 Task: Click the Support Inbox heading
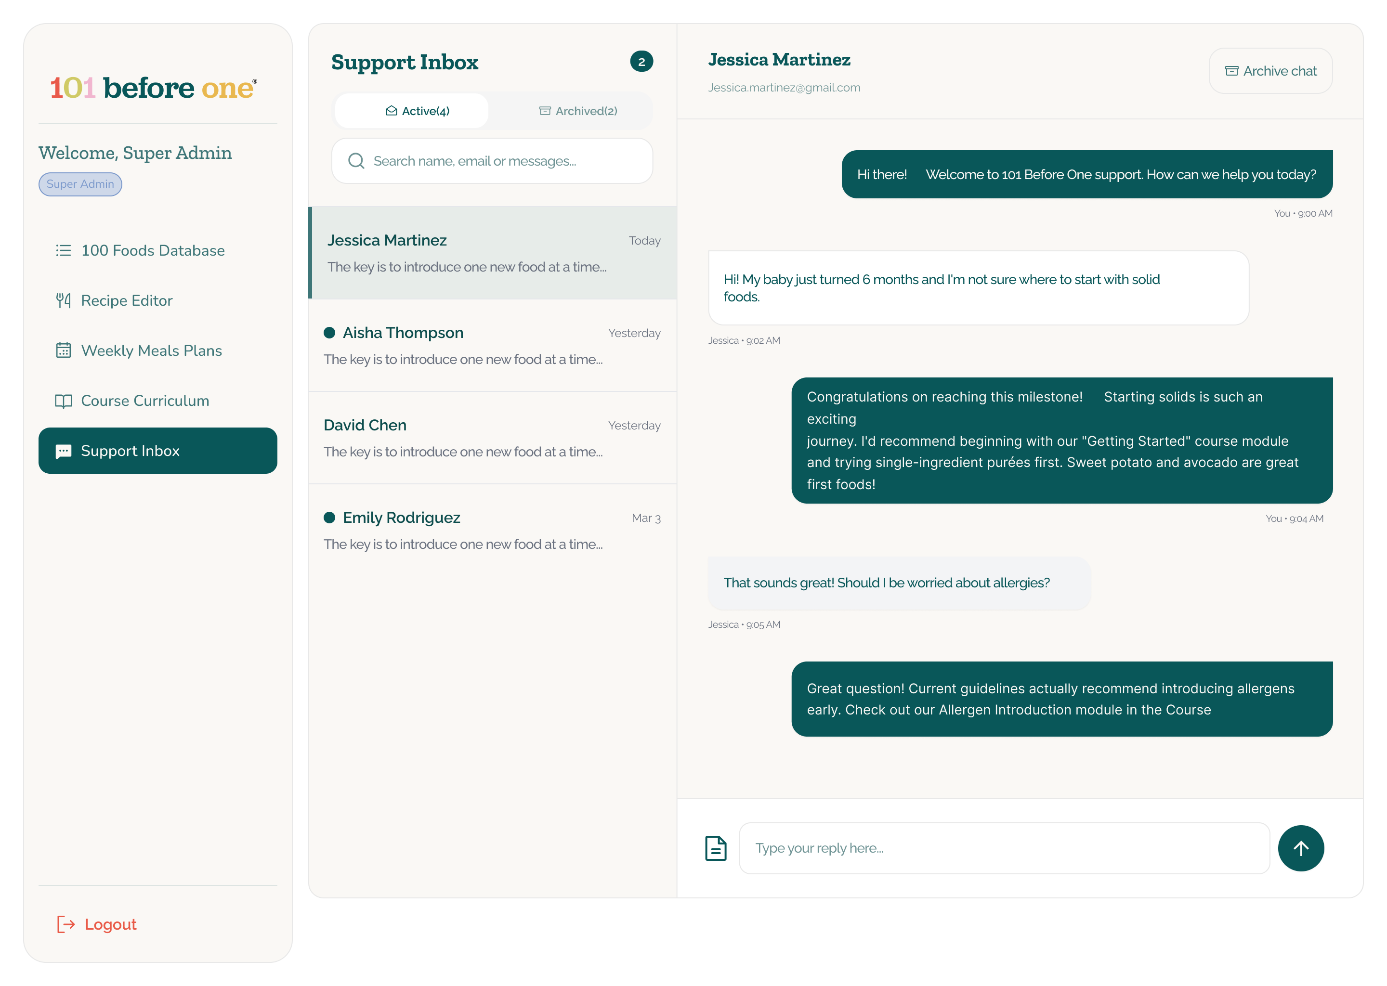point(405,62)
